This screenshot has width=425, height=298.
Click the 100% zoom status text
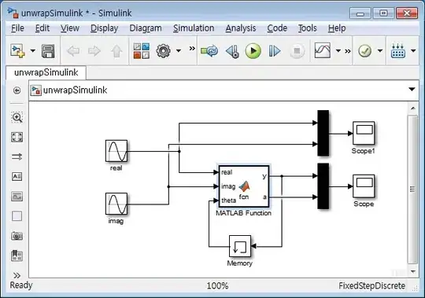217,286
